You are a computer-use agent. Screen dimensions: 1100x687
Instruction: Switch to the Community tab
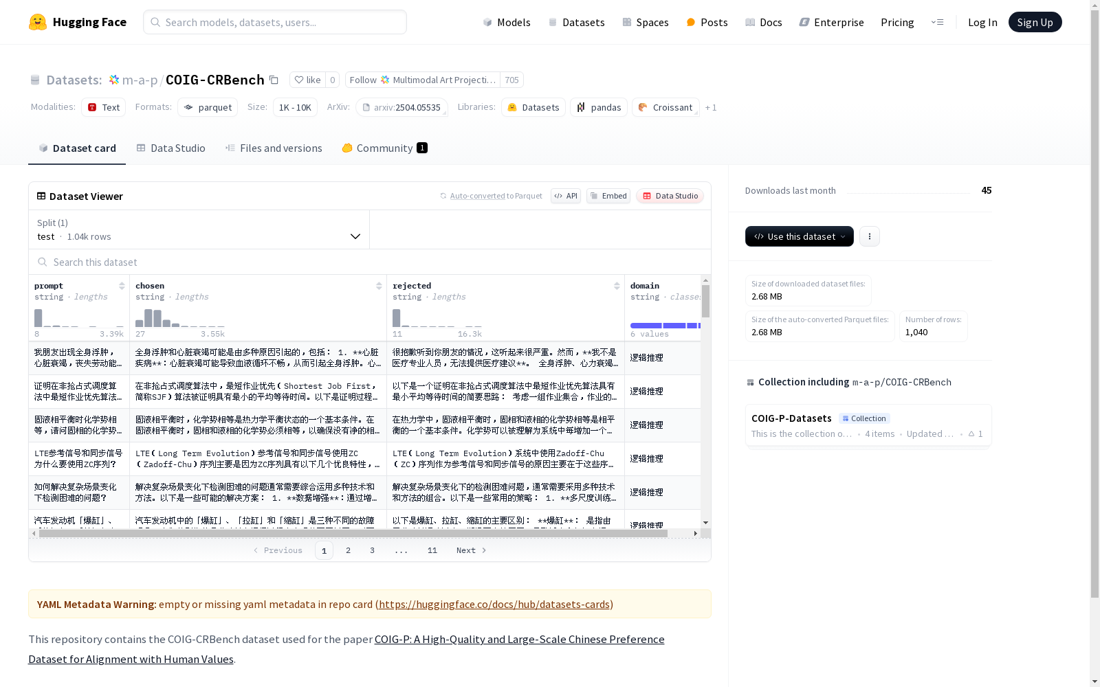pyautogui.click(x=385, y=148)
